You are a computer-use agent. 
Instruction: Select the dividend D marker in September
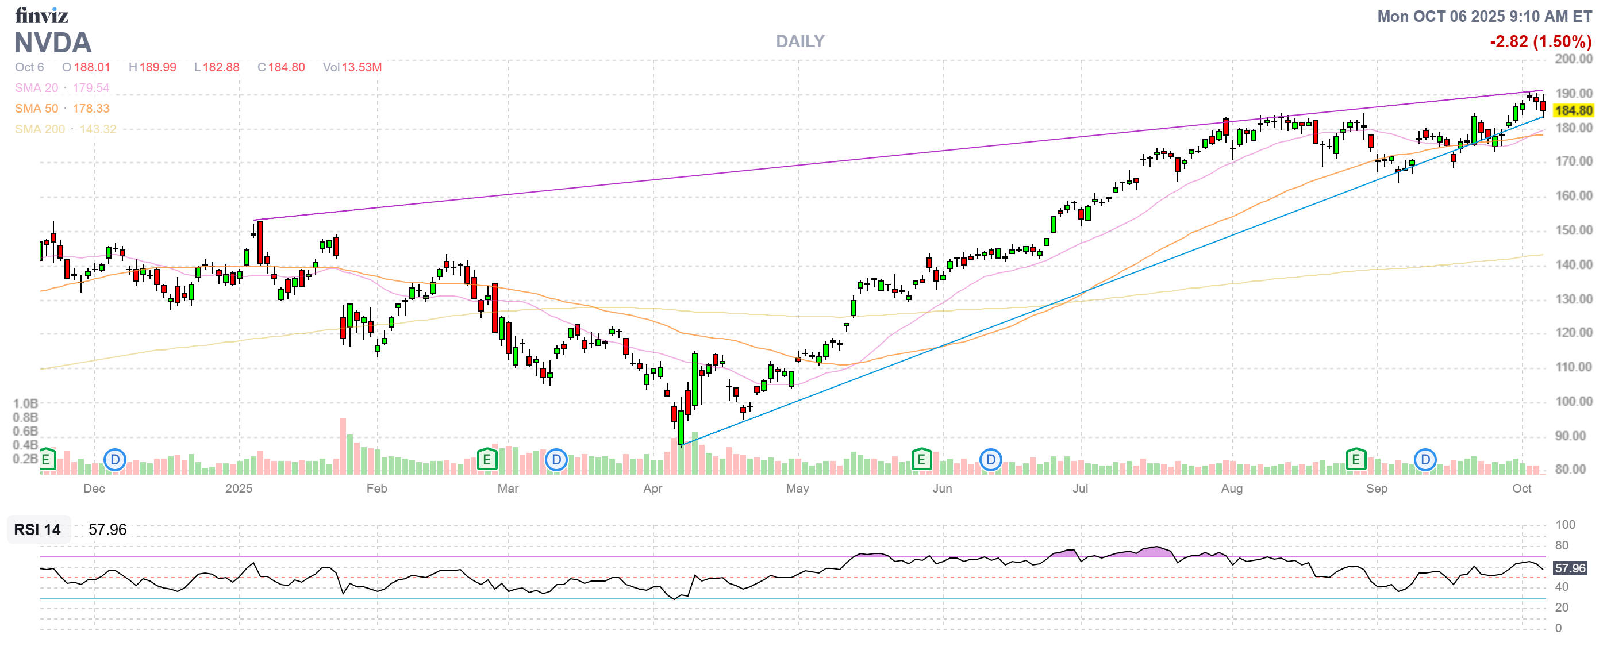(1425, 460)
